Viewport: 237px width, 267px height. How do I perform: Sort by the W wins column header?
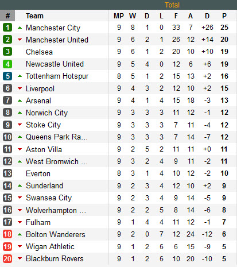[x=133, y=16]
